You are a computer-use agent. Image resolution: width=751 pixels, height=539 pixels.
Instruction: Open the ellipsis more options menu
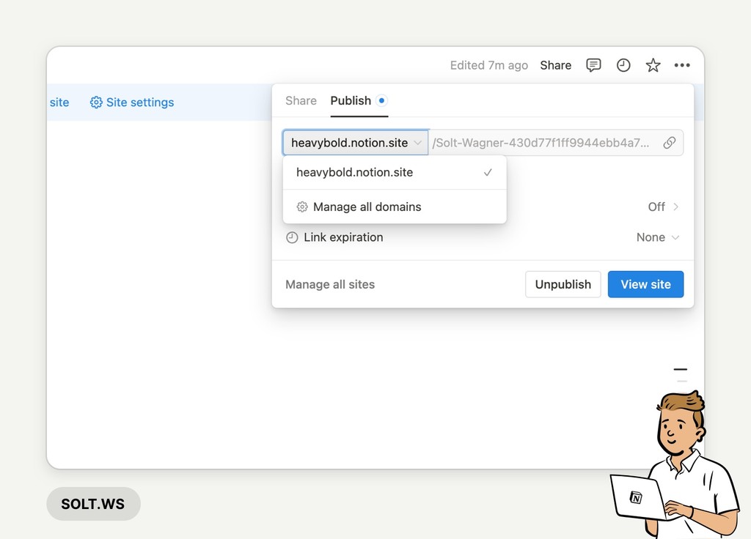682,65
